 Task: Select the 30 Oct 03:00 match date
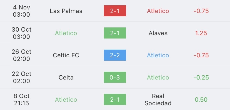[21, 33]
